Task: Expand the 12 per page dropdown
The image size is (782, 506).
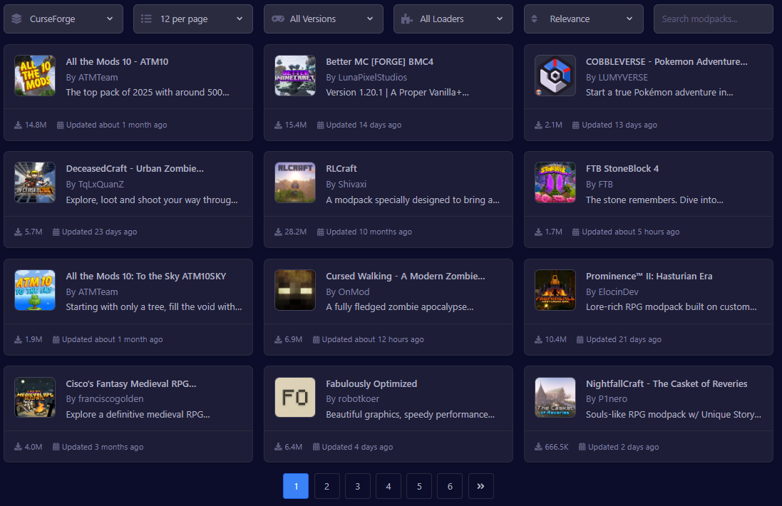Action: (192, 19)
